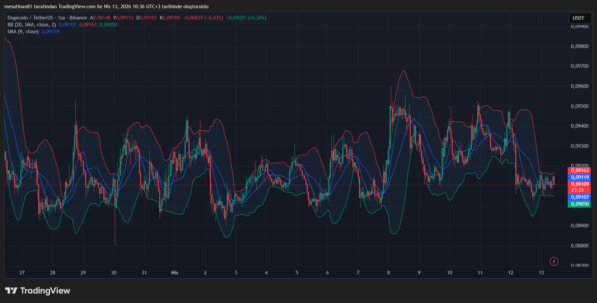597x303 pixels.
Task: Open the USDT currency selector
Action: pos(578,18)
